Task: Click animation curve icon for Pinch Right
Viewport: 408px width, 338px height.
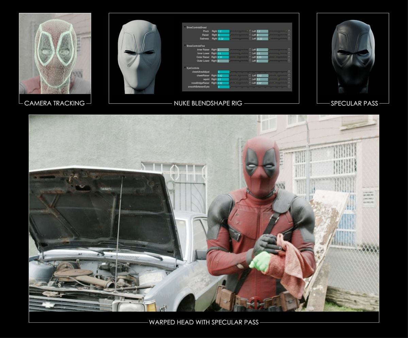Action: point(250,31)
